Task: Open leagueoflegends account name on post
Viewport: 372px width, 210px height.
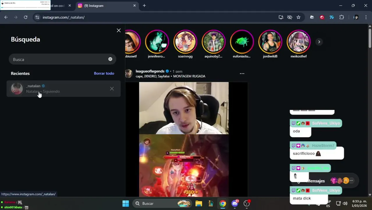Action: [150, 71]
